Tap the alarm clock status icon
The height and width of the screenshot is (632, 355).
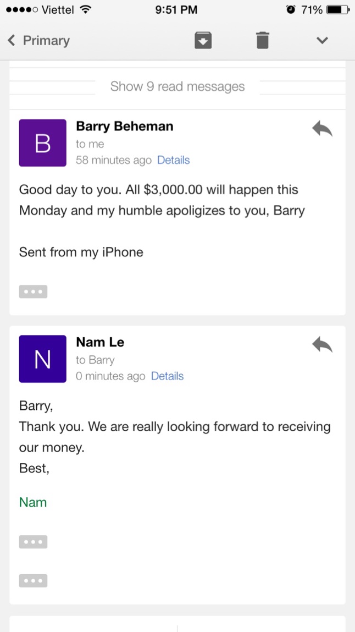tap(291, 9)
